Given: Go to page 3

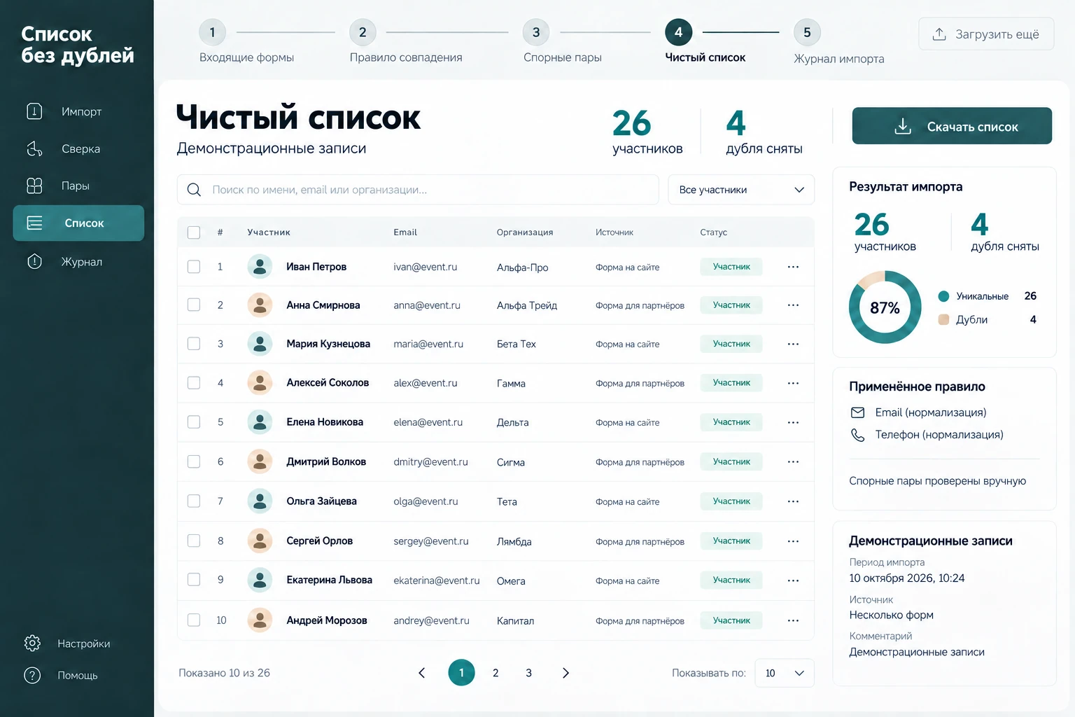Looking at the screenshot, I should pos(528,673).
